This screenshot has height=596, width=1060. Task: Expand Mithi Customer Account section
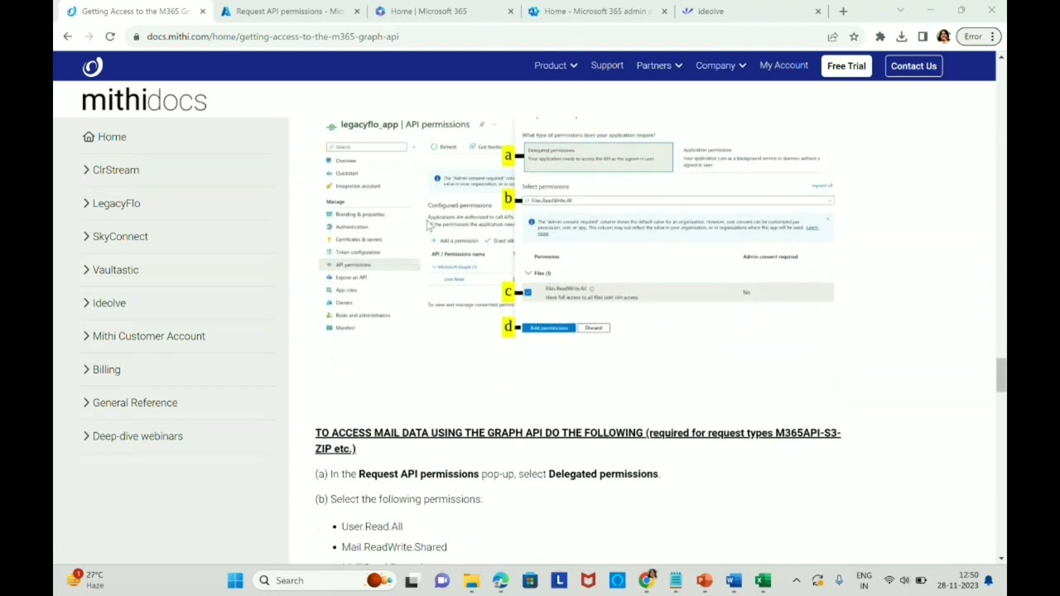click(144, 335)
